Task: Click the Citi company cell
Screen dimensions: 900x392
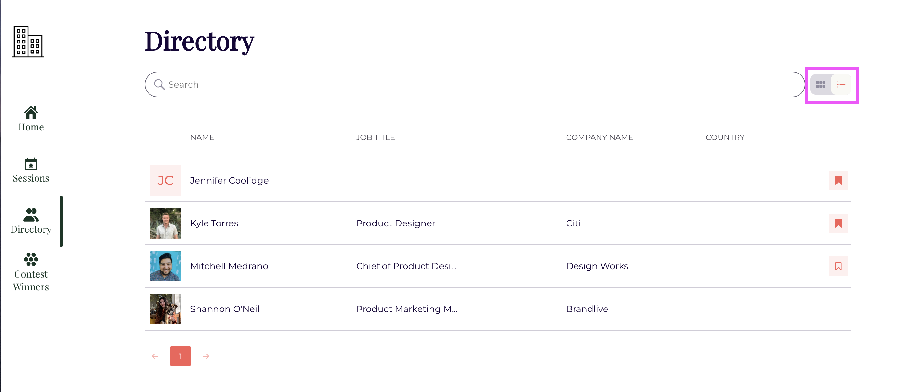Action: click(x=573, y=223)
